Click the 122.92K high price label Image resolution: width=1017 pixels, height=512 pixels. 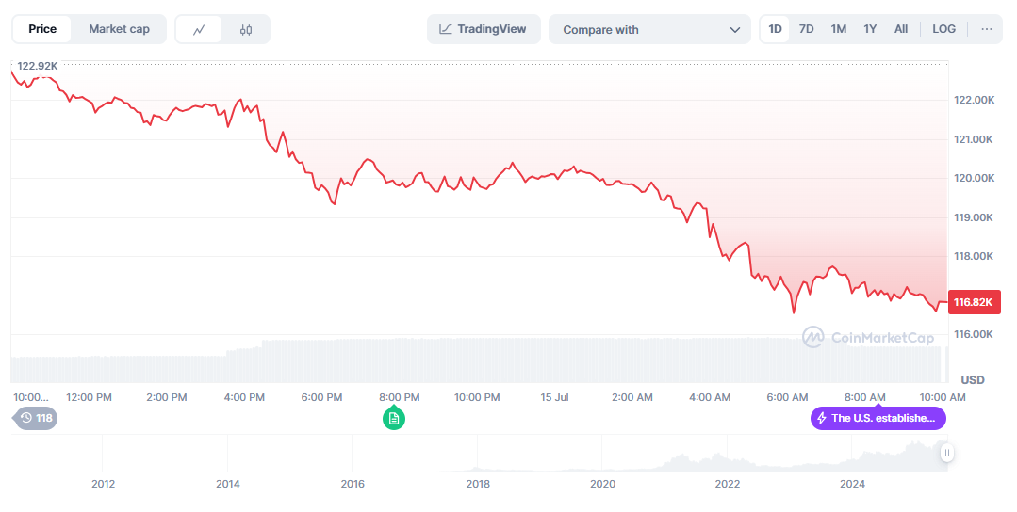click(x=38, y=66)
